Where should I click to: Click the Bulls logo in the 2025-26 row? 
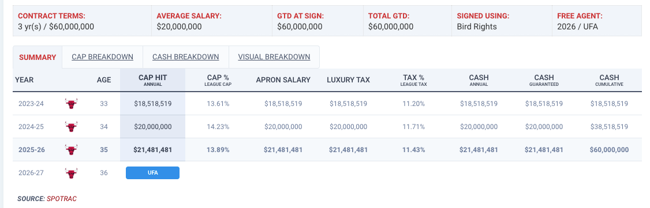72,150
